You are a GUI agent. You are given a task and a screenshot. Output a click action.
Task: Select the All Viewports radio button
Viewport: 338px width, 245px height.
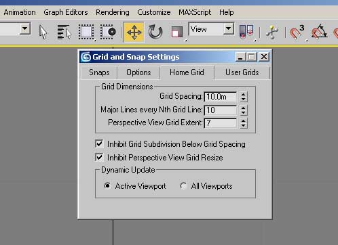tap(183, 185)
